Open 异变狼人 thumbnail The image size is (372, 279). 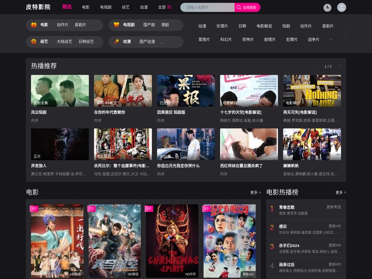coord(60,144)
